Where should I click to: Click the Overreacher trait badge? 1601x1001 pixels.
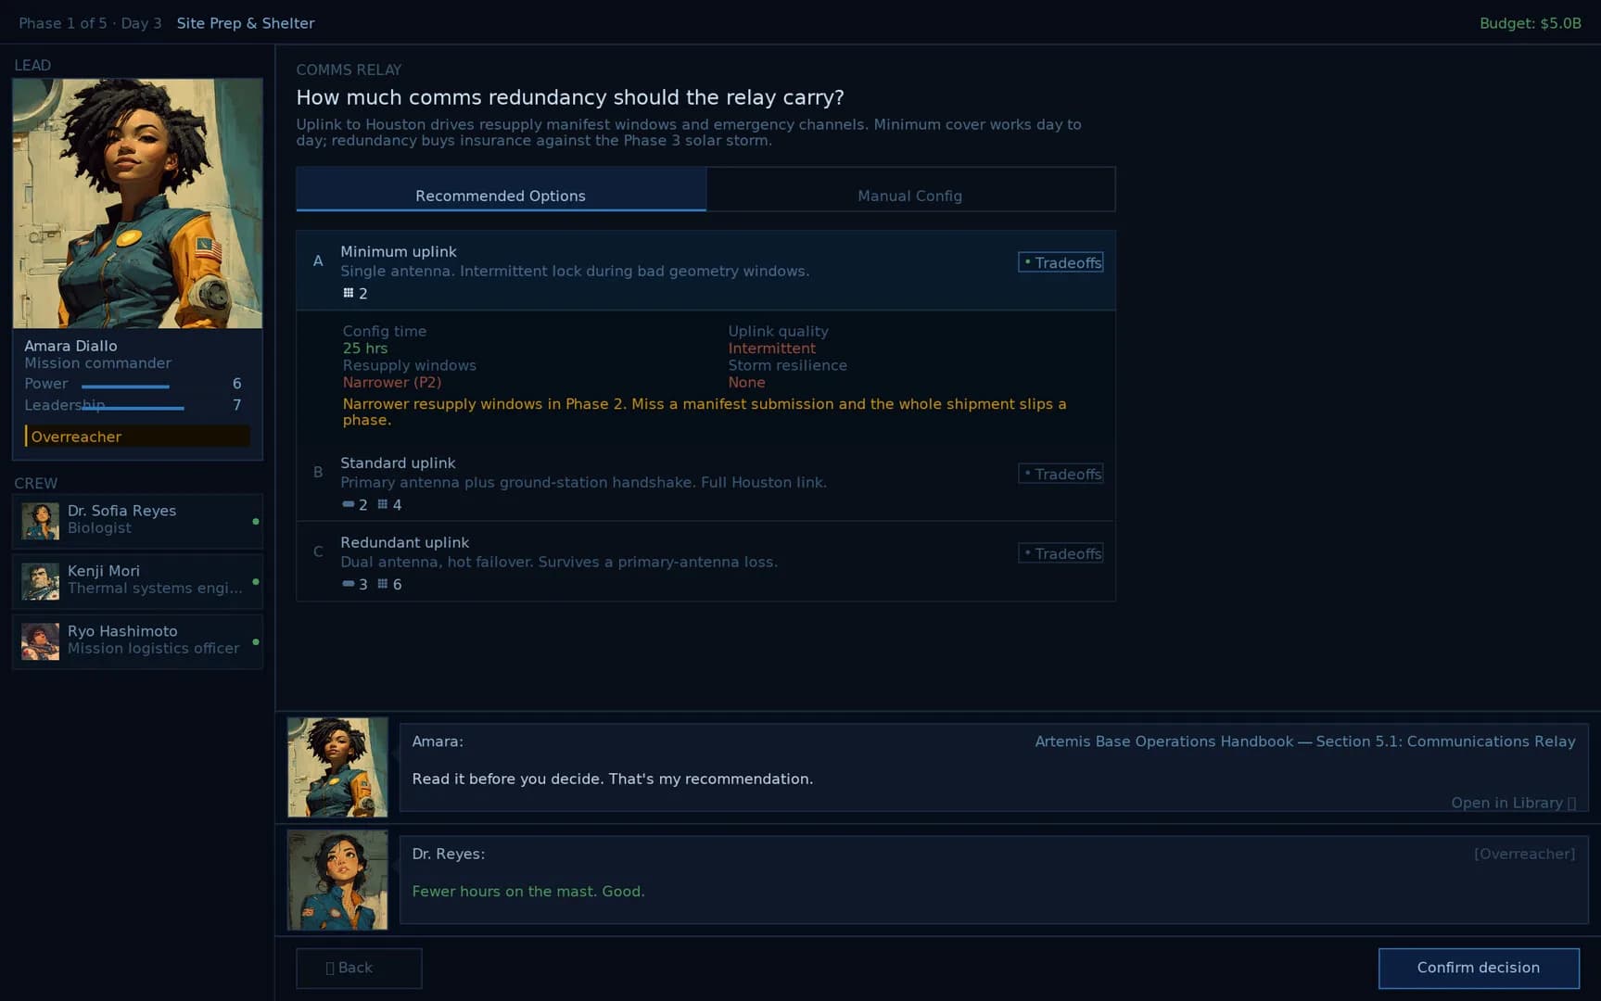(137, 437)
